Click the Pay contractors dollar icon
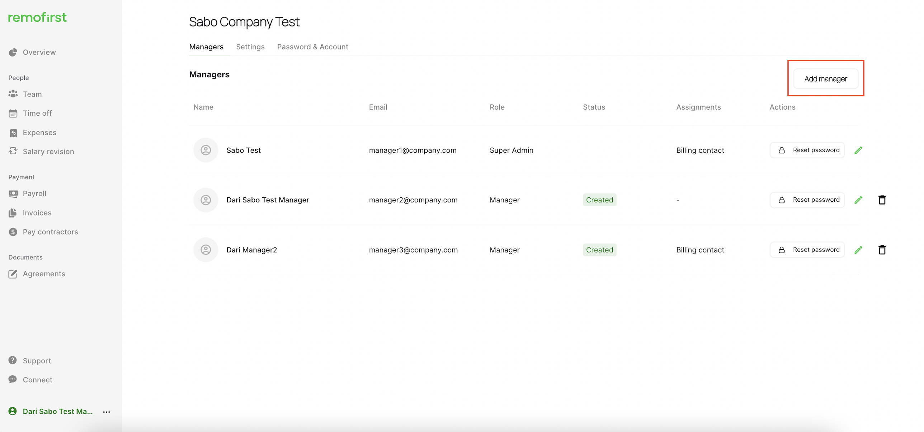 [x=13, y=232]
